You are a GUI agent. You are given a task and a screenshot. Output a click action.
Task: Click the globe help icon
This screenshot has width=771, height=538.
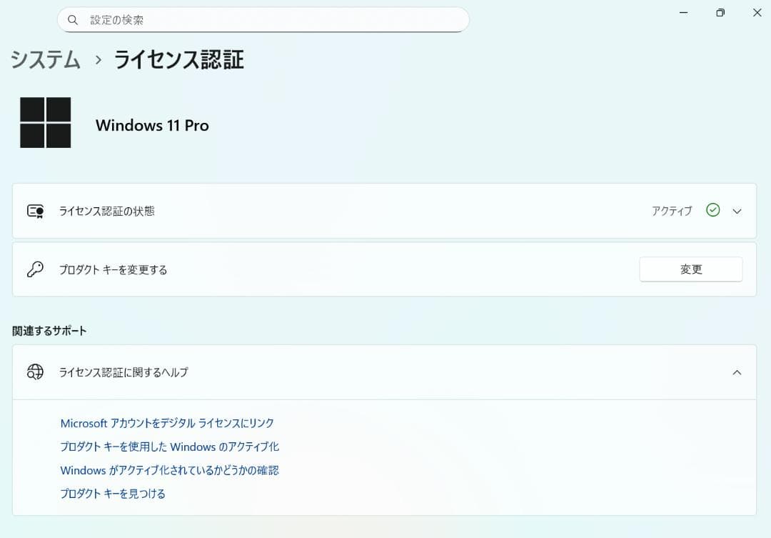[x=35, y=372]
